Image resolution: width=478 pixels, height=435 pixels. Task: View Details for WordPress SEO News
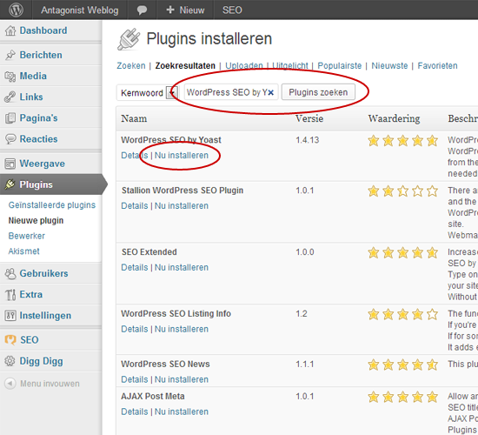pyautogui.click(x=135, y=379)
